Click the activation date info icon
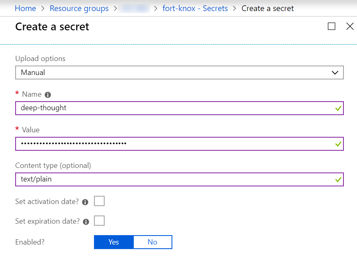 85,202
